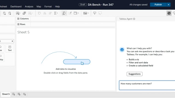Click the All changes saved status text
The width and height of the screenshot is (175, 98).
click(x=138, y=5)
